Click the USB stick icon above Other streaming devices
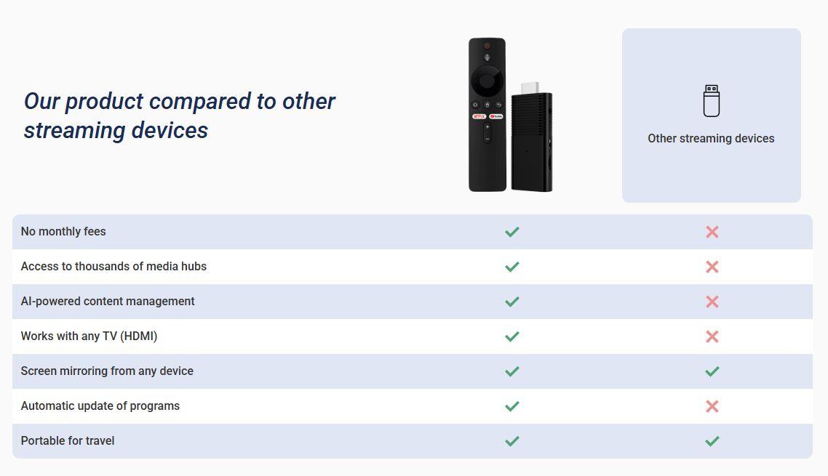 [712, 101]
